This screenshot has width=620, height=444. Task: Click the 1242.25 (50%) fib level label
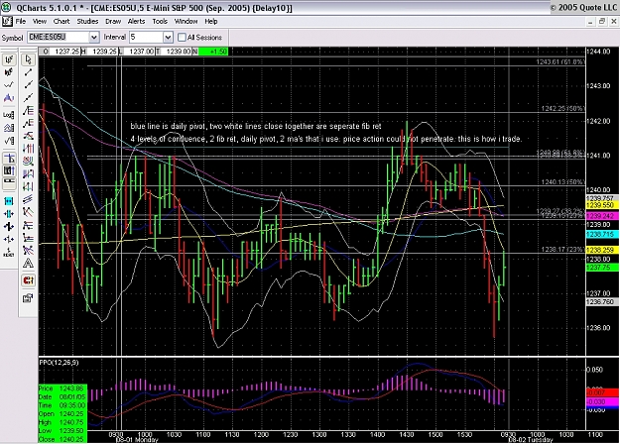click(563, 109)
